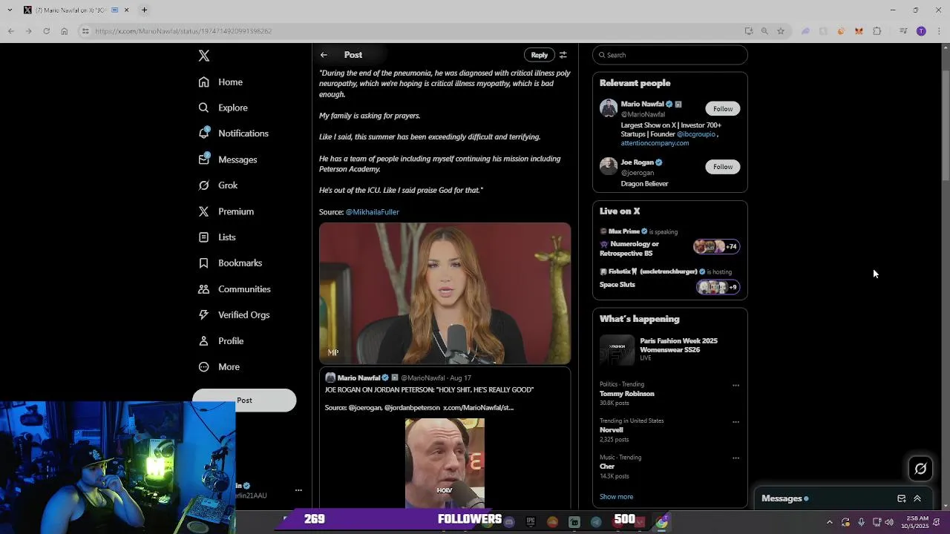Click the white Post button in sidebar
Viewport: 950px width, 534px height.
coord(244,400)
